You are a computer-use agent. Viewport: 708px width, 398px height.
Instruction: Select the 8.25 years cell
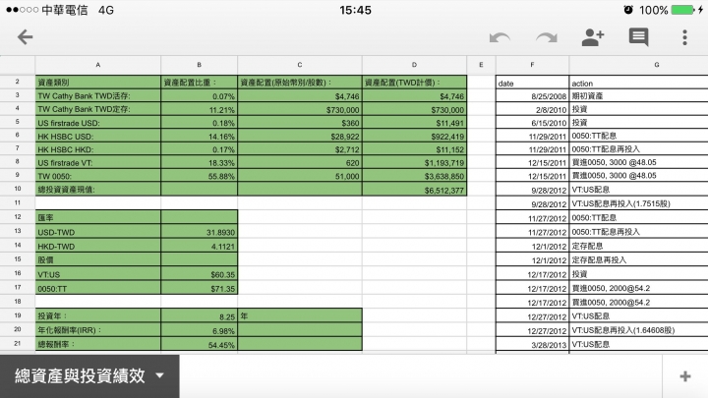199,315
